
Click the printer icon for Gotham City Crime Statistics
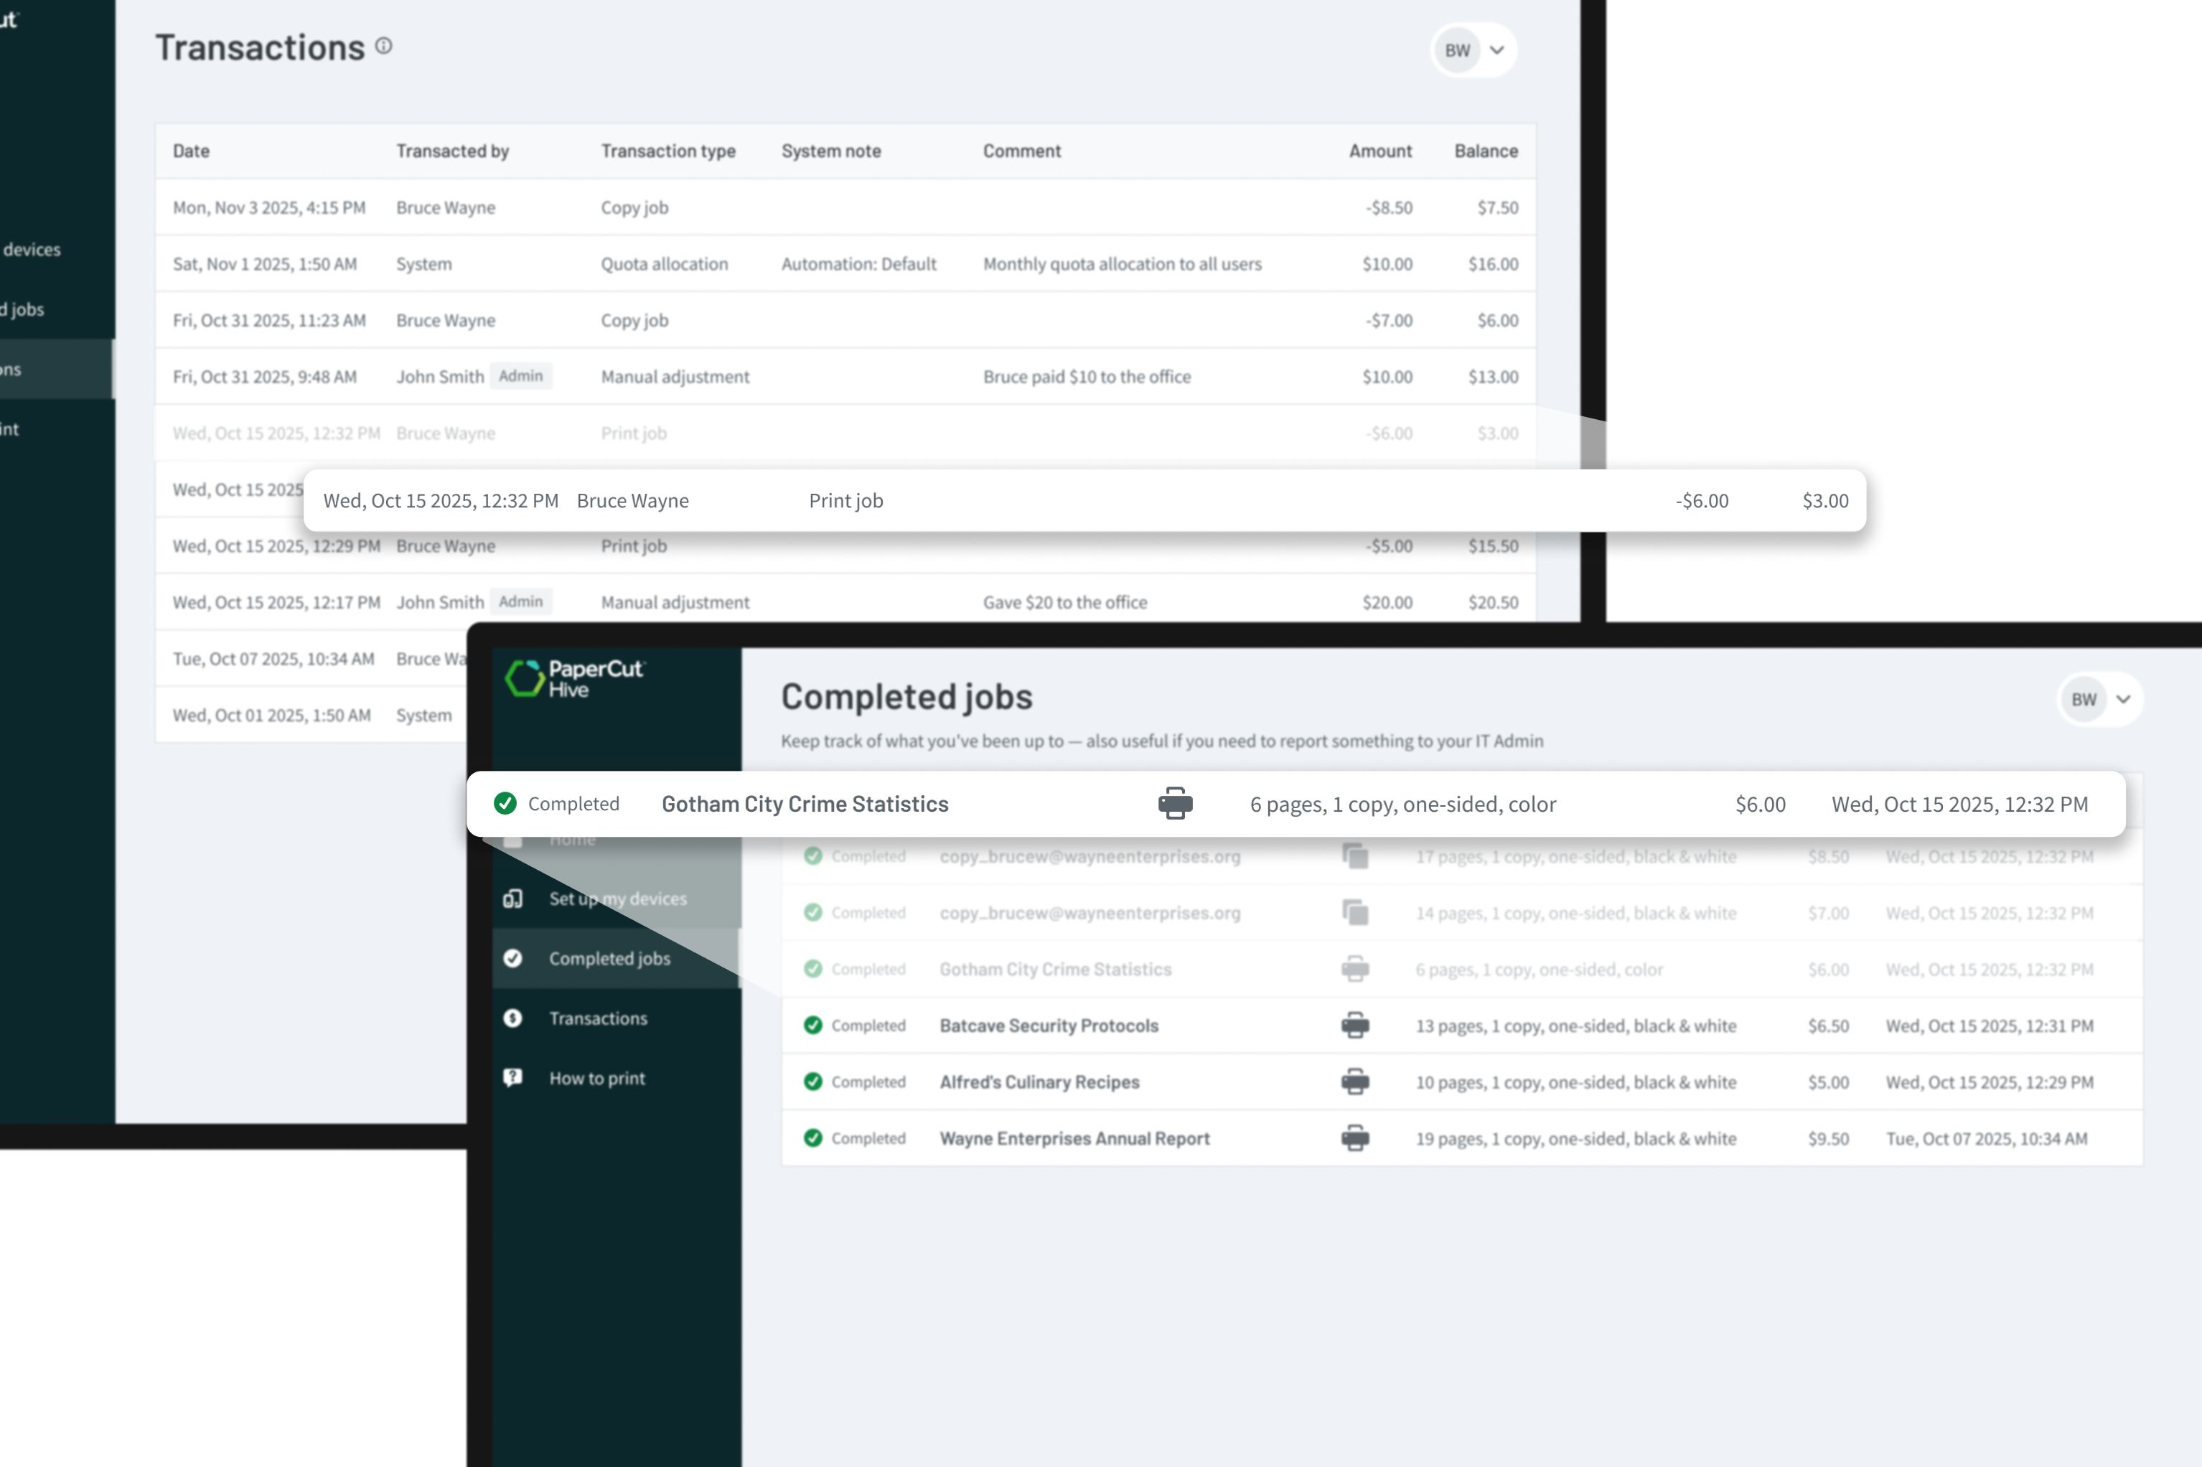click(x=1175, y=802)
